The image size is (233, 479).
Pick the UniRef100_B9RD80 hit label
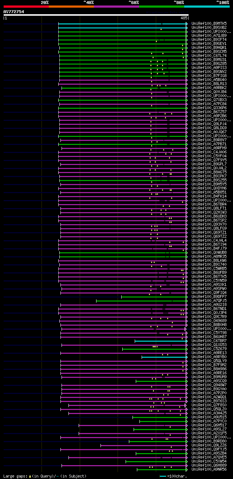(x=209, y=441)
